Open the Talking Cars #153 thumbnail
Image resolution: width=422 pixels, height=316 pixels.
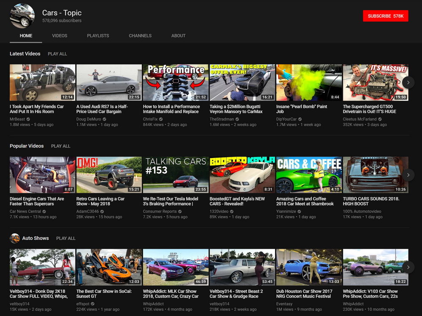(x=176, y=175)
